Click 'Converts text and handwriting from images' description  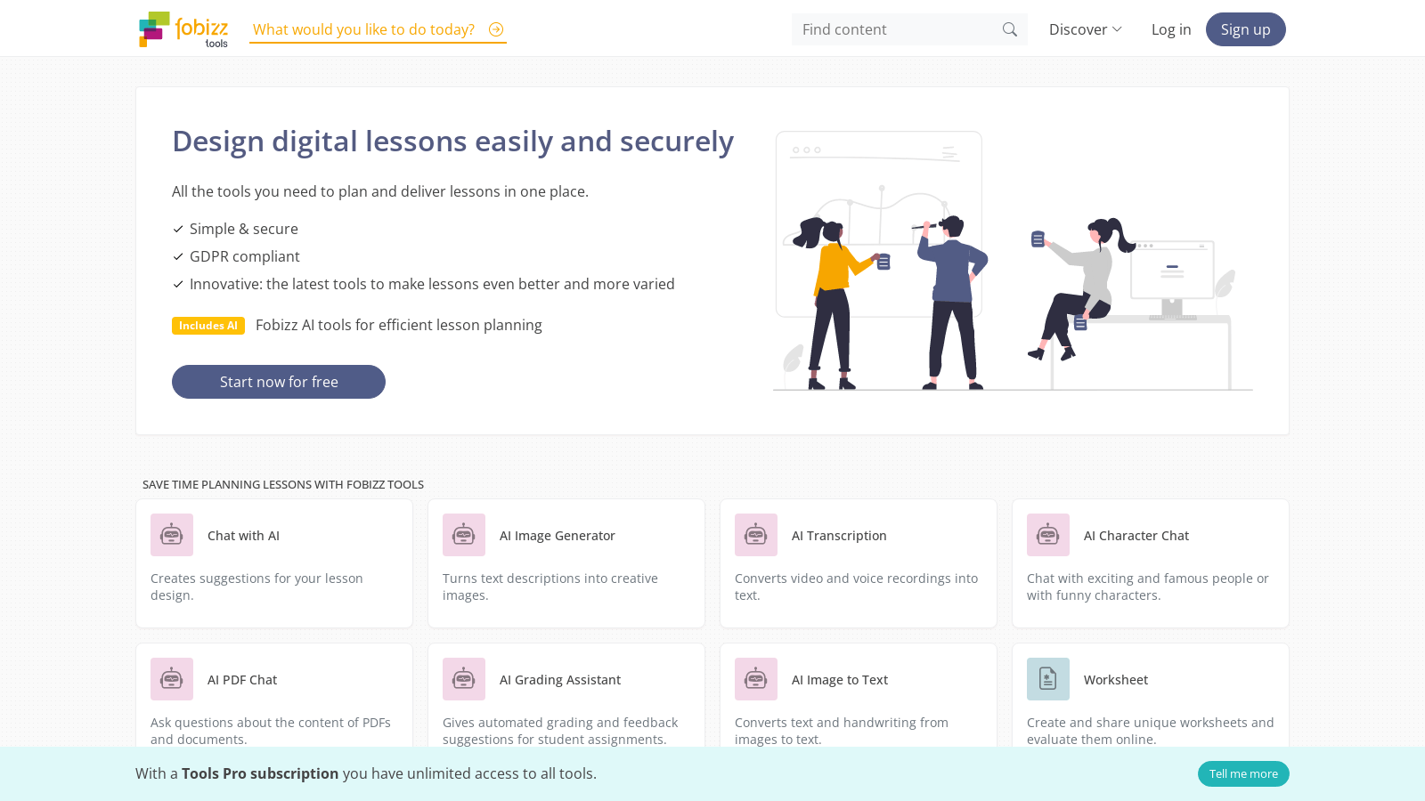coord(842,731)
